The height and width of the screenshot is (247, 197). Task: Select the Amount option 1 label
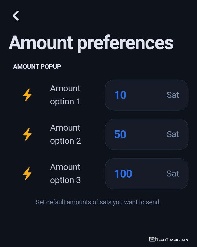[65, 95]
